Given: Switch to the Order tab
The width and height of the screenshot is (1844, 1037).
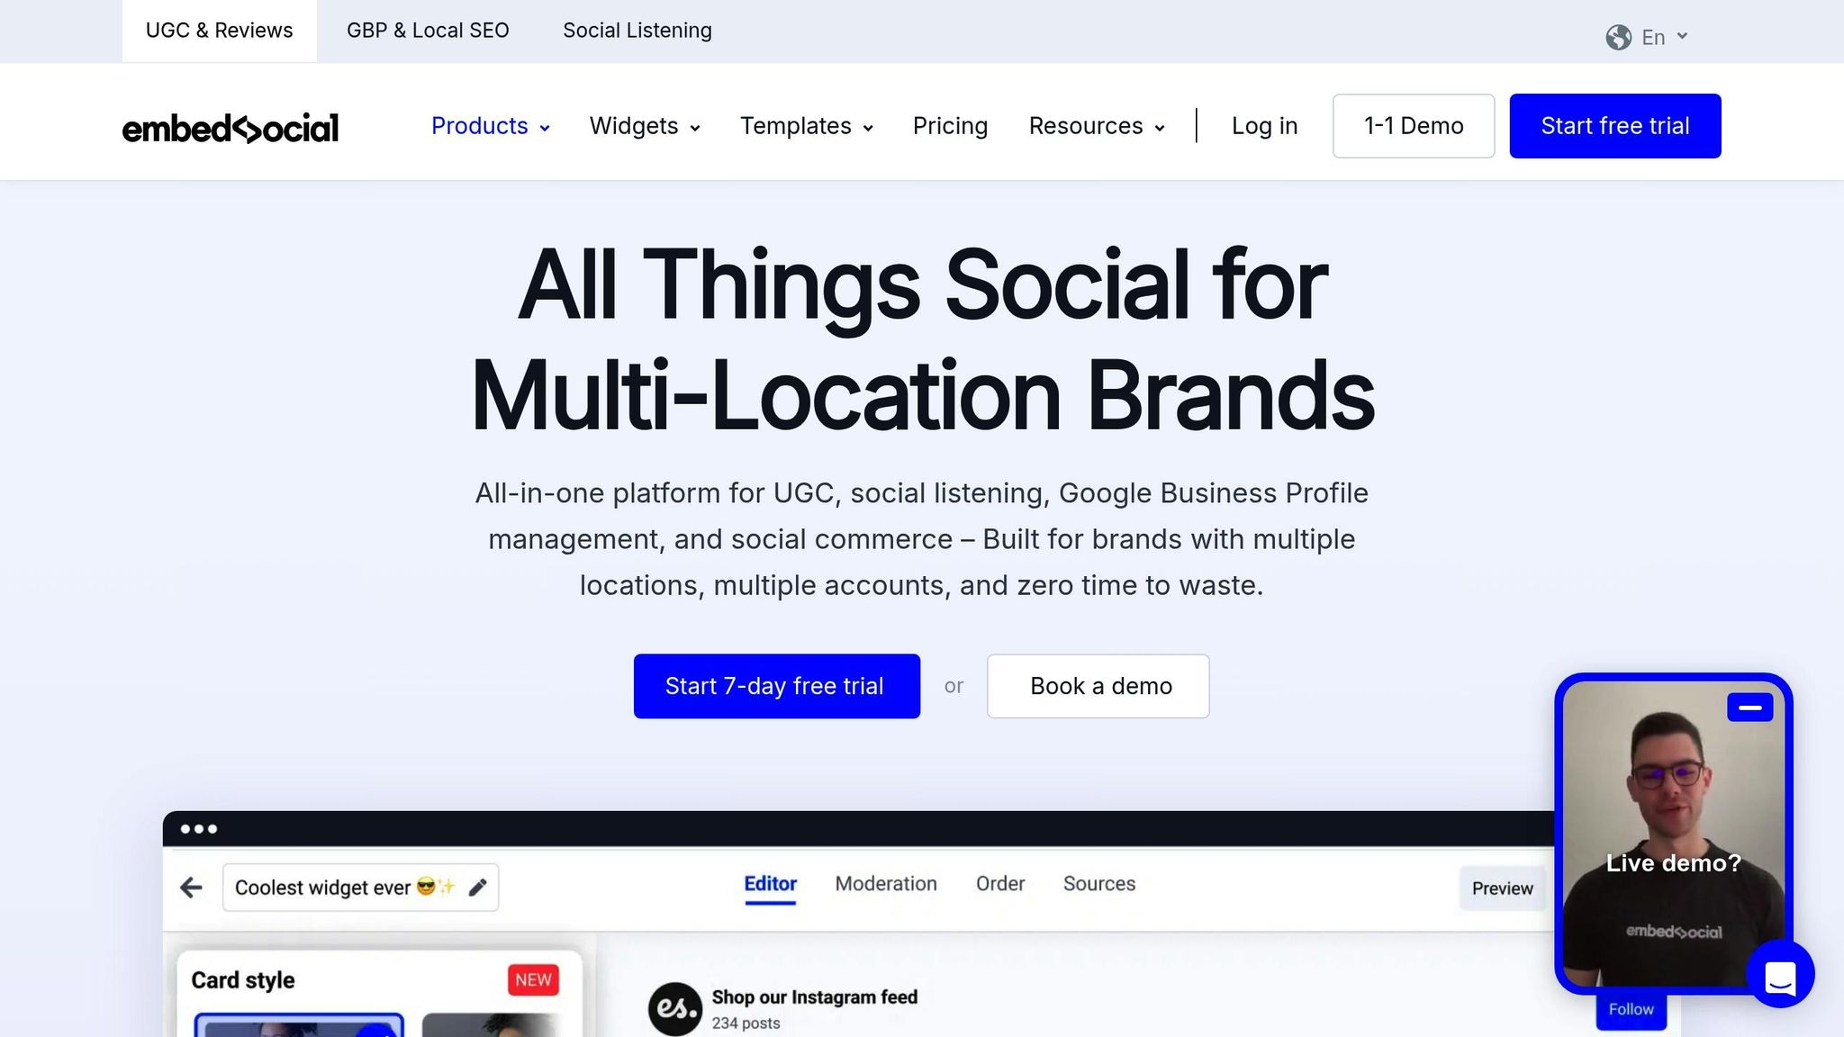Looking at the screenshot, I should click(1000, 884).
